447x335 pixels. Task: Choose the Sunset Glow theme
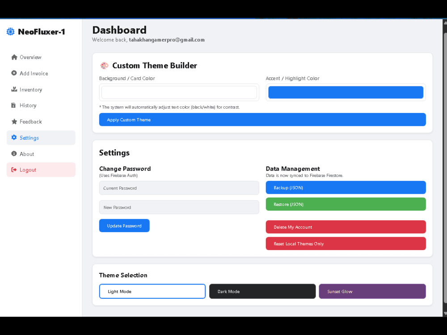click(372, 291)
